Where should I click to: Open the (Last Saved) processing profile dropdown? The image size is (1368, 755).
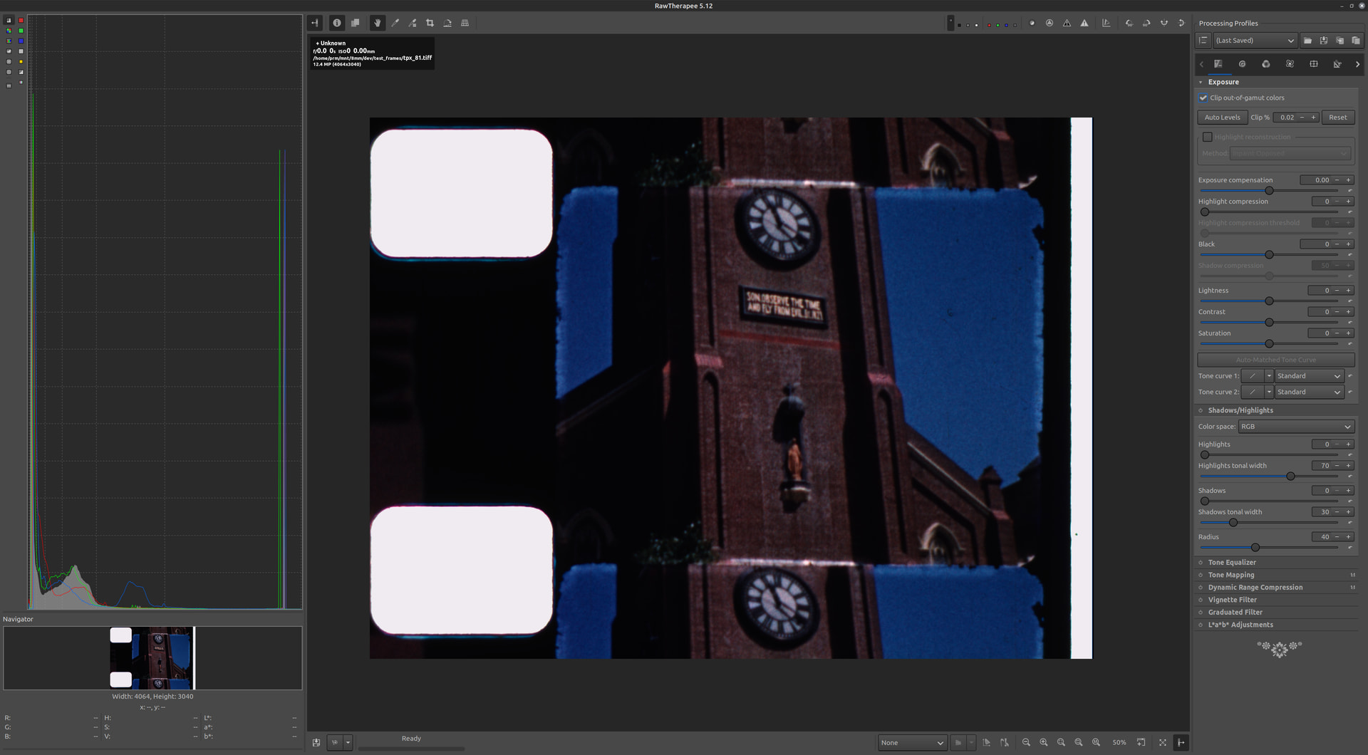coord(1255,41)
